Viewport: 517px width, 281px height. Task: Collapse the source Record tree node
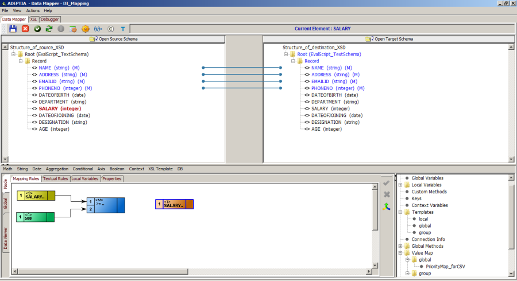[21, 61]
